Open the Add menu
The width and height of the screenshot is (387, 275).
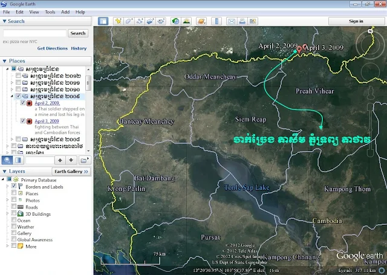[65, 12]
